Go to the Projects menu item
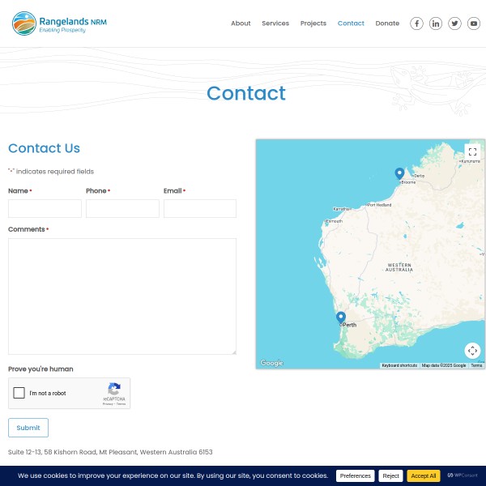486x486 pixels. 313,23
